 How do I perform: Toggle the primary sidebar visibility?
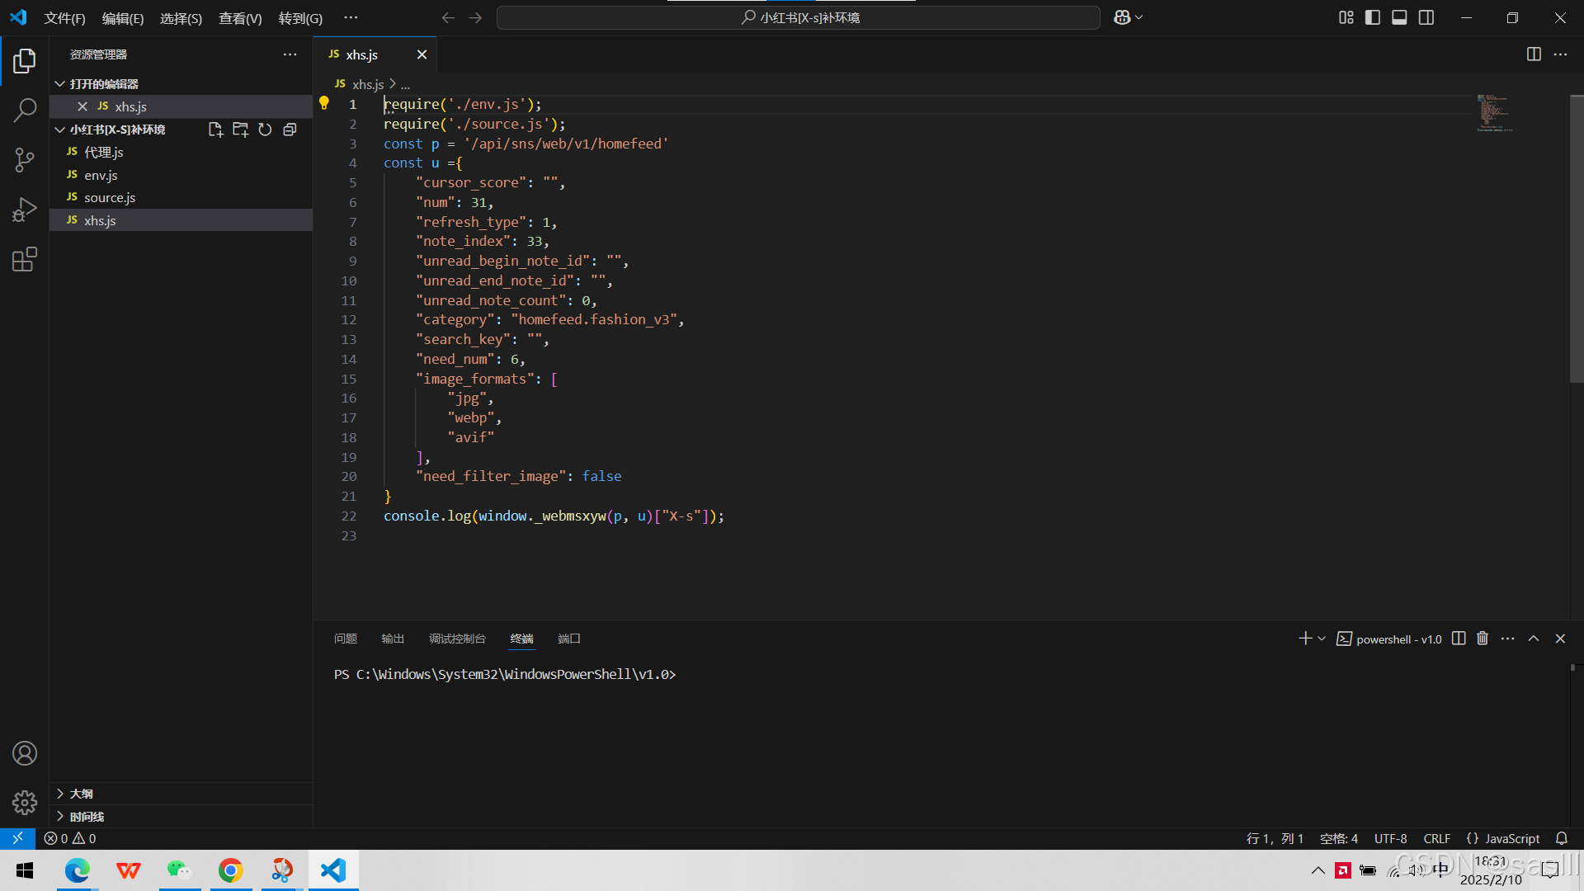point(1373,17)
